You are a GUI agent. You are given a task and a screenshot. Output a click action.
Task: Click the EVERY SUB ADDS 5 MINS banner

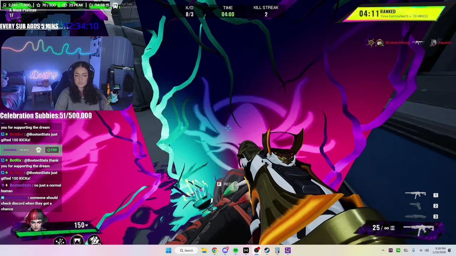point(29,26)
